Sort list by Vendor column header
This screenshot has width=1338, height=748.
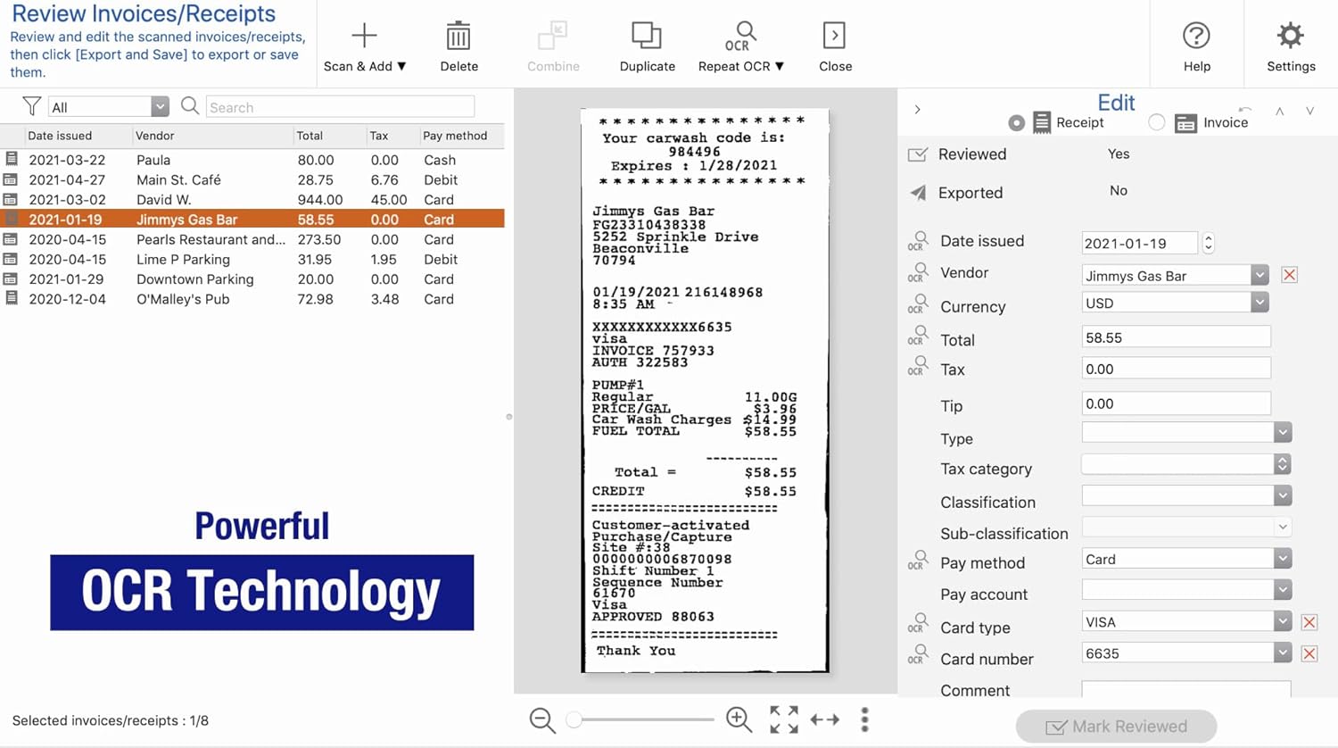[x=155, y=136]
